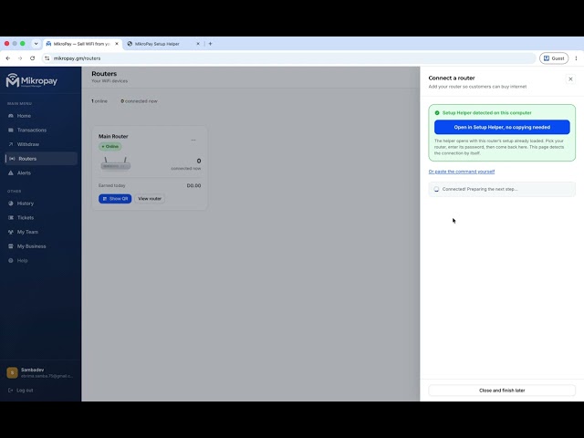Screen dimensions: 584x438
Task: Click the router device illustration
Action: (x=116, y=164)
